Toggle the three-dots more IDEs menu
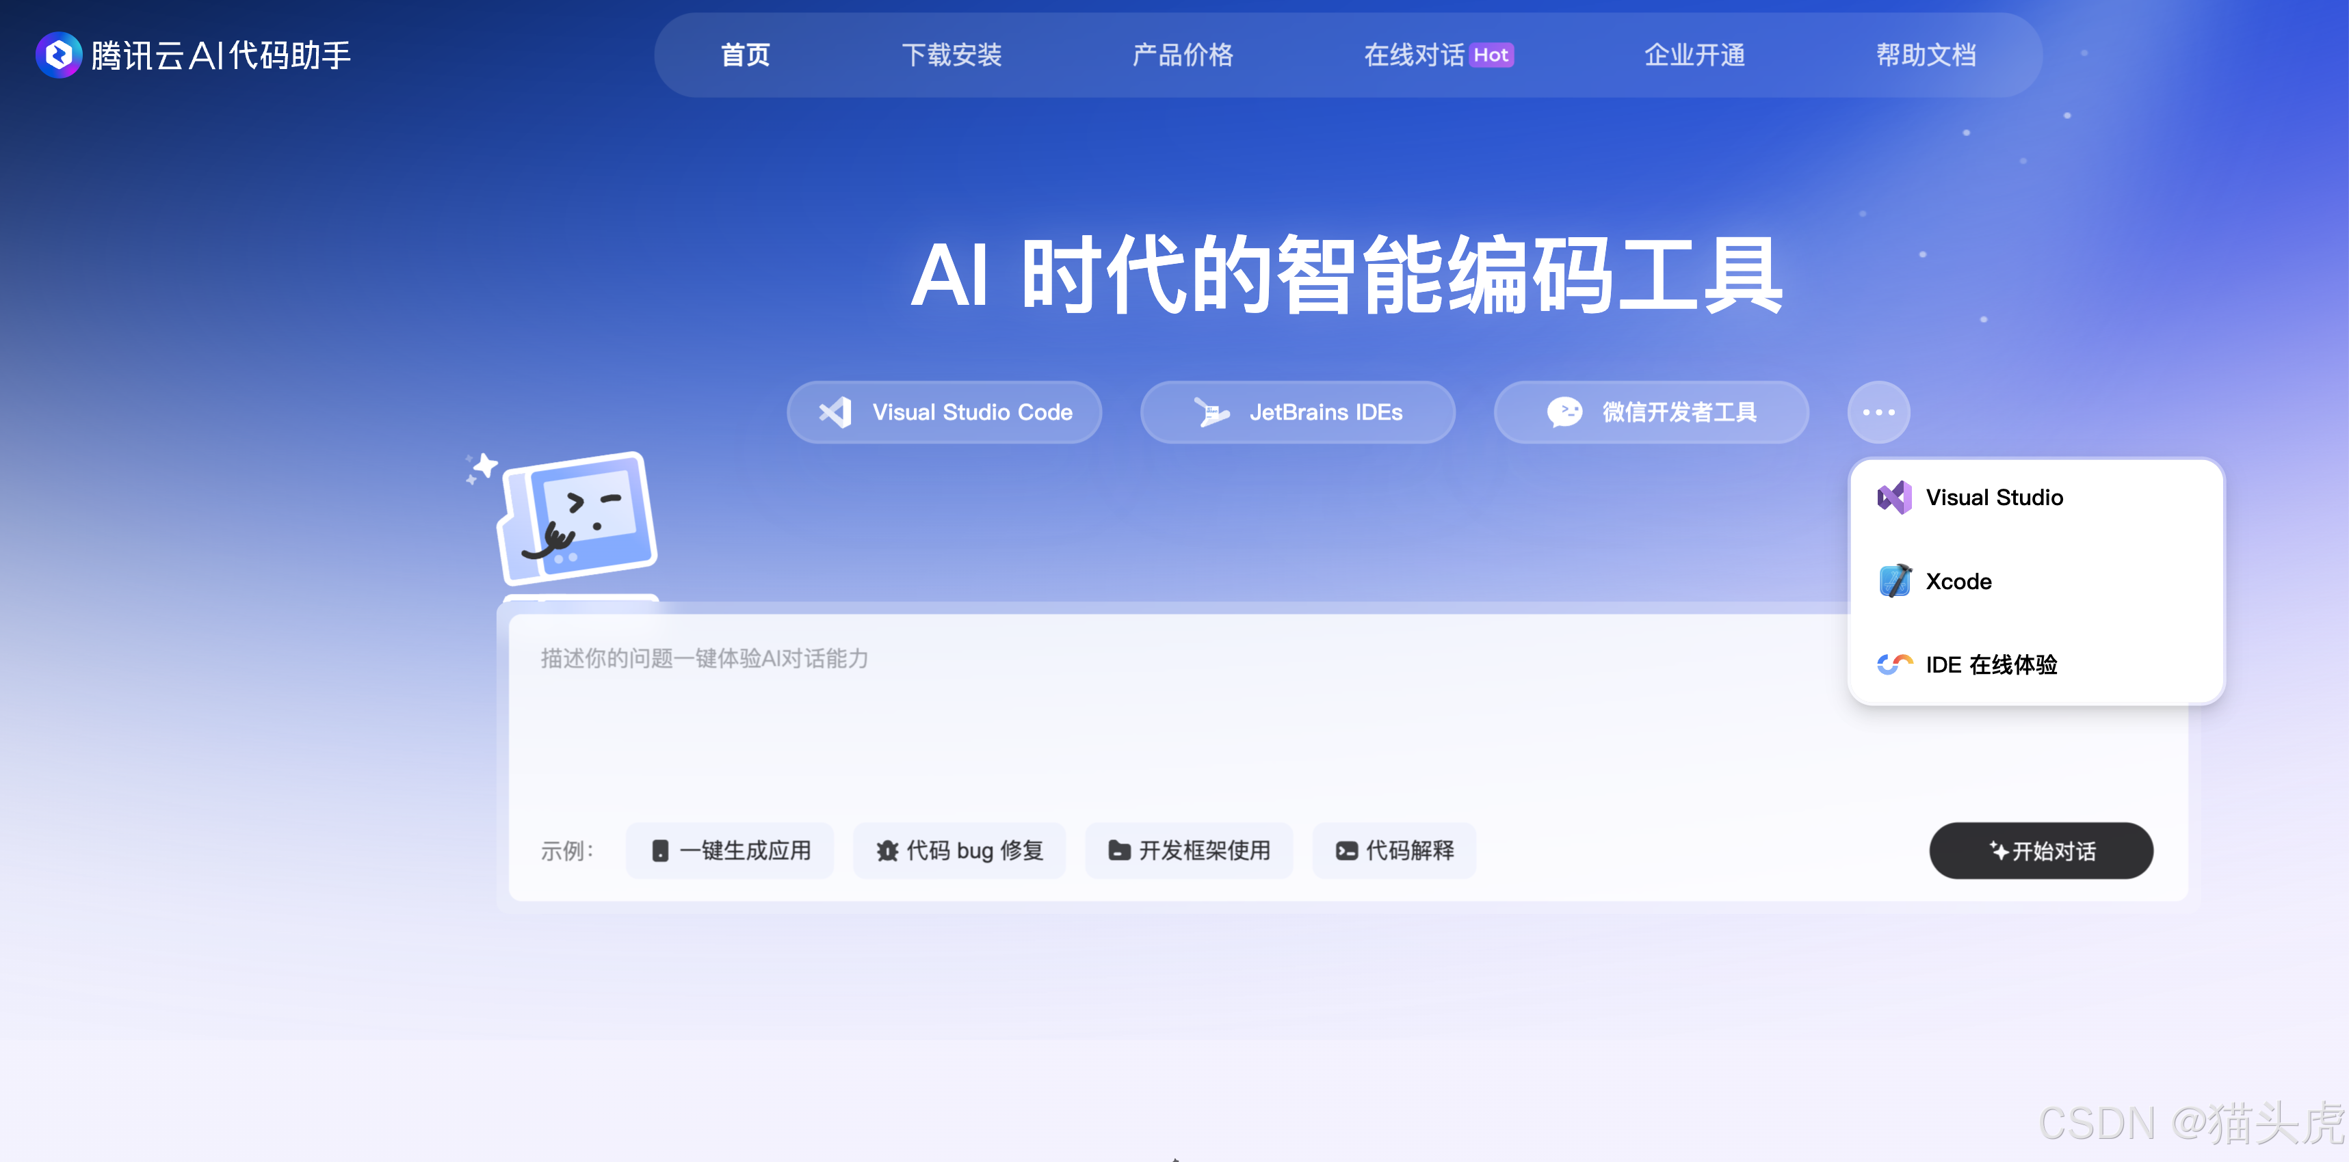This screenshot has height=1162, width=2349. click(1878, 413)
